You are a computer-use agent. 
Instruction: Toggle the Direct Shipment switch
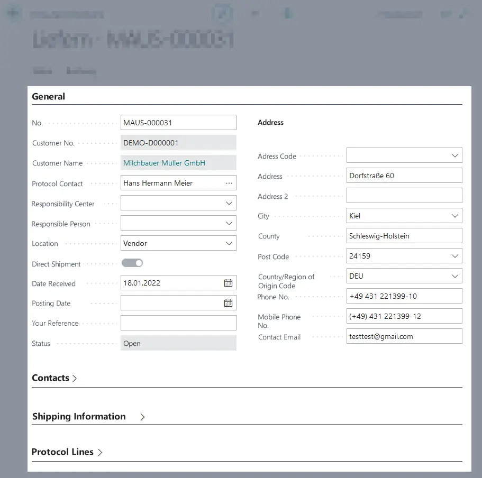132,263
